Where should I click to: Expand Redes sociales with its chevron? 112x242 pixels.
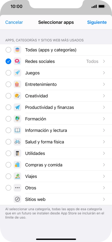104,61
